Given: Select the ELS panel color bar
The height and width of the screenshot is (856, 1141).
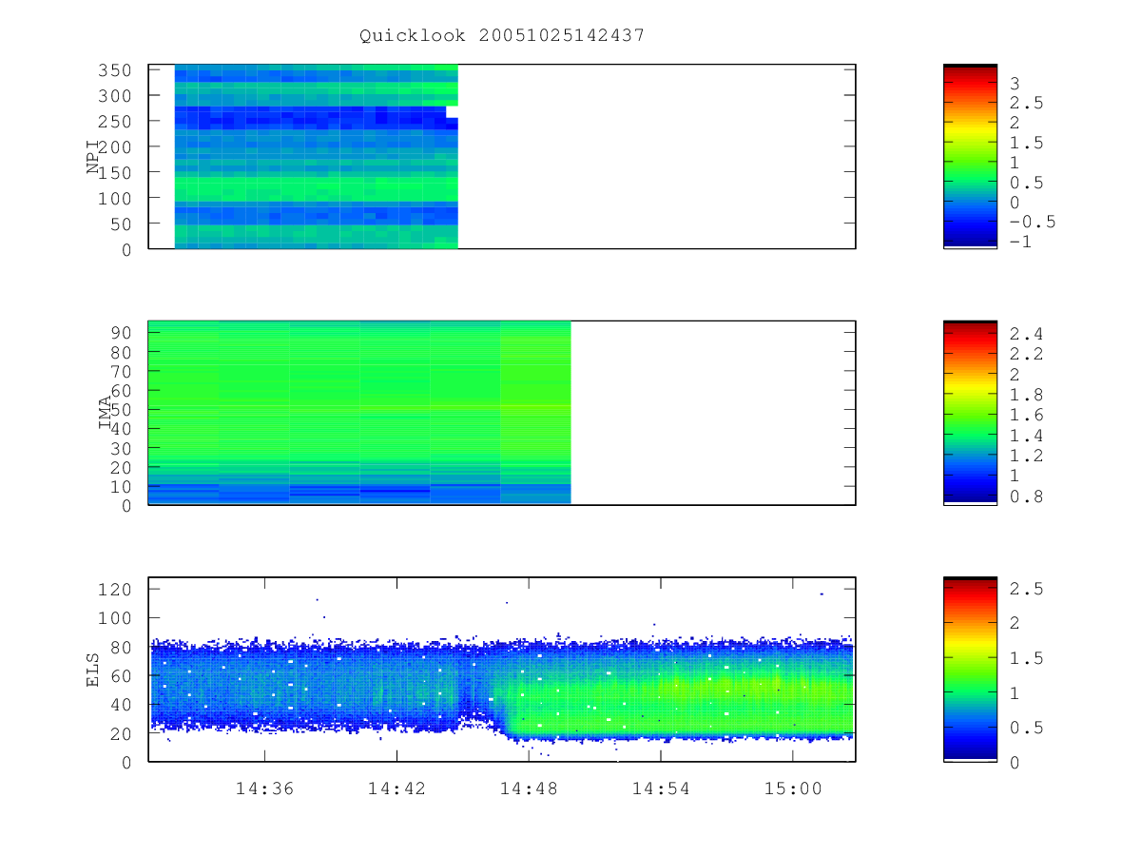Looking at the screenshot, I should click(x=970, y=669).
